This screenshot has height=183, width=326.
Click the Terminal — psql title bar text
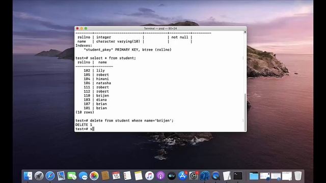pos(160,28)
